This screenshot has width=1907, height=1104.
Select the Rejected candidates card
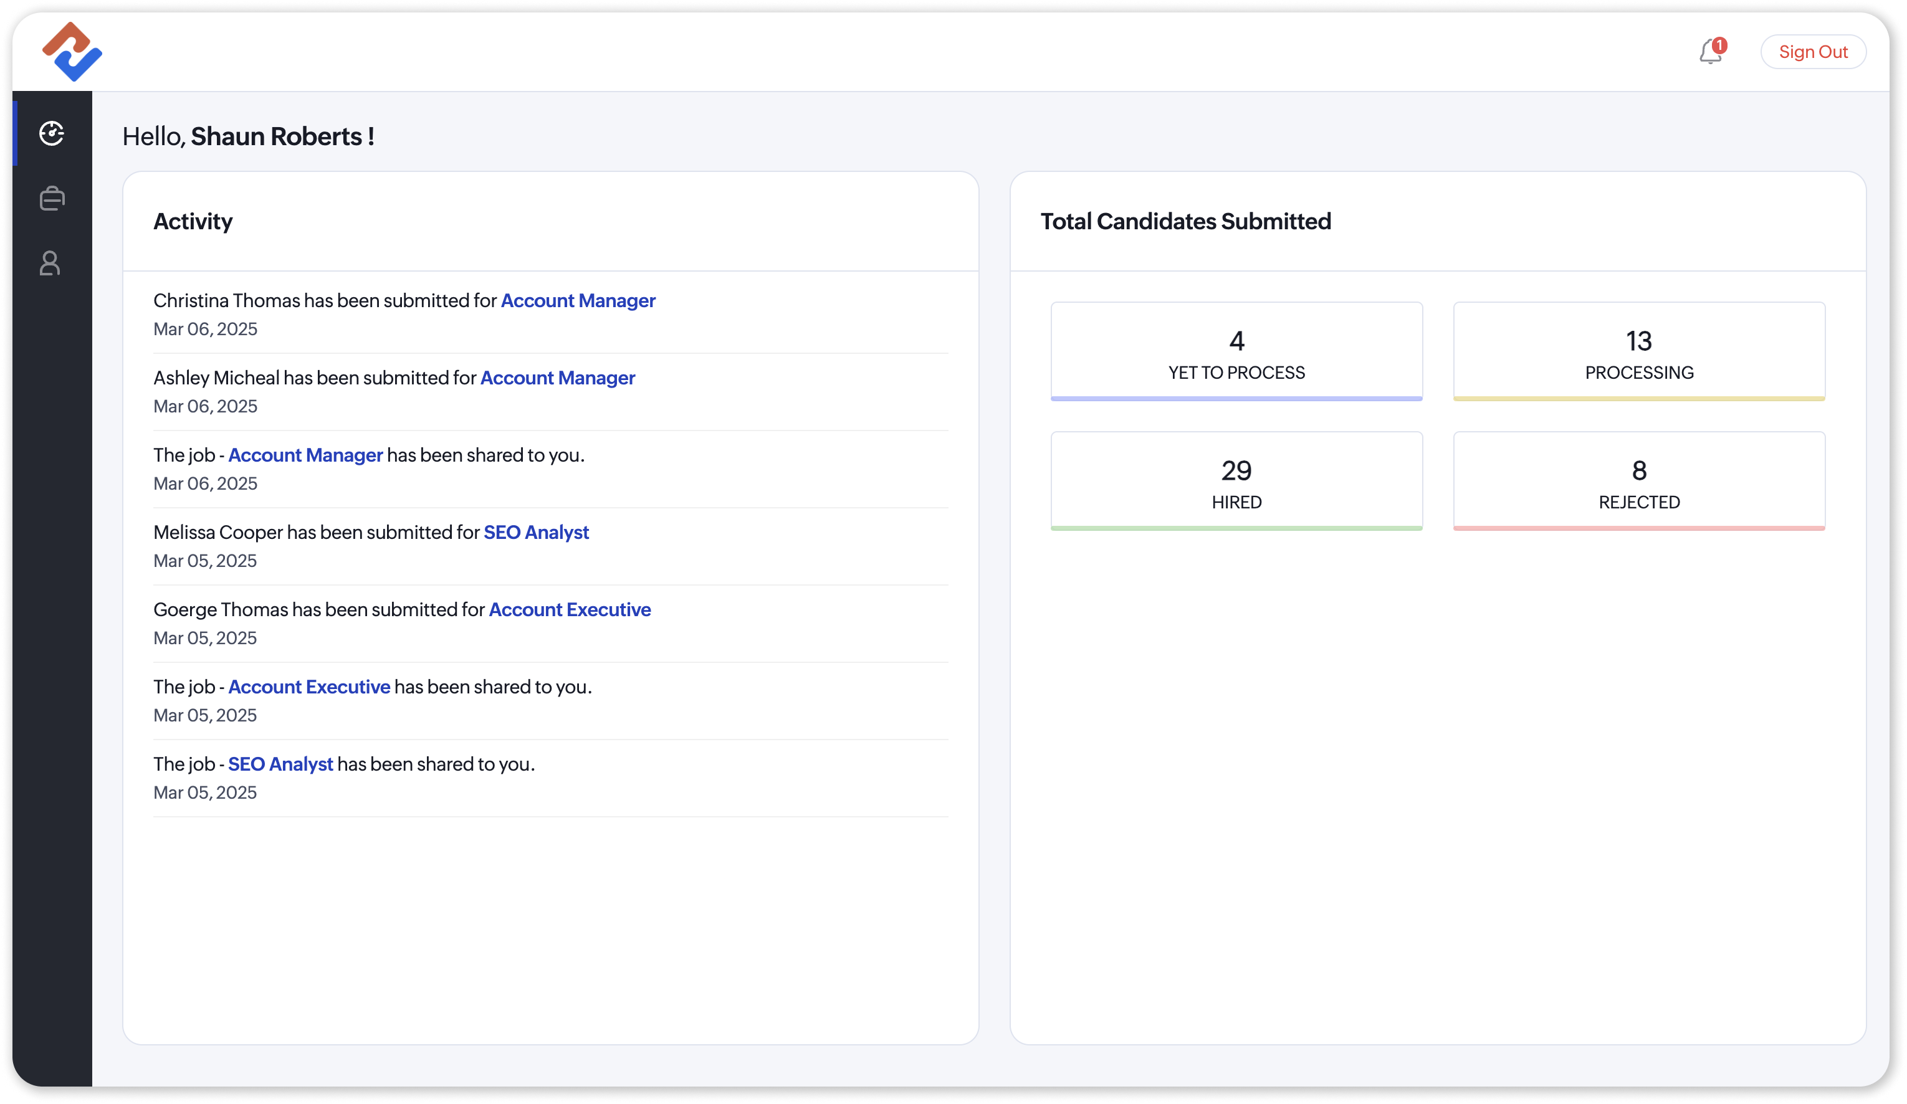point(1638,481)
